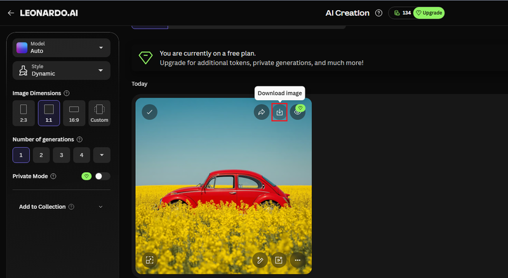This screenshot has width=508, height=278.
Task: Open the more generation counts dropdown
Action: point(102,155)
